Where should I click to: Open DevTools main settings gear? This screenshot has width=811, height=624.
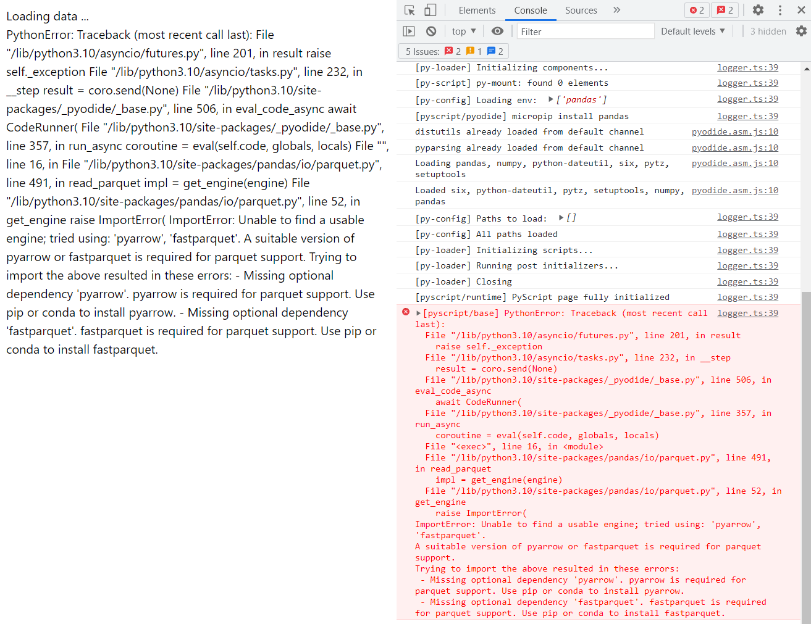(x=758, y=10)
